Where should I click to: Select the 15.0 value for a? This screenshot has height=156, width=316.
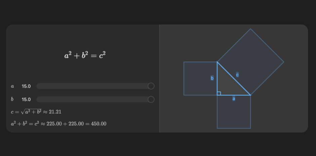point(26,86)
